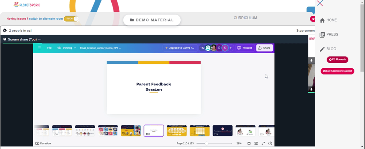Open grid view of pages
365x149 pixels.
tap(256, 144)
